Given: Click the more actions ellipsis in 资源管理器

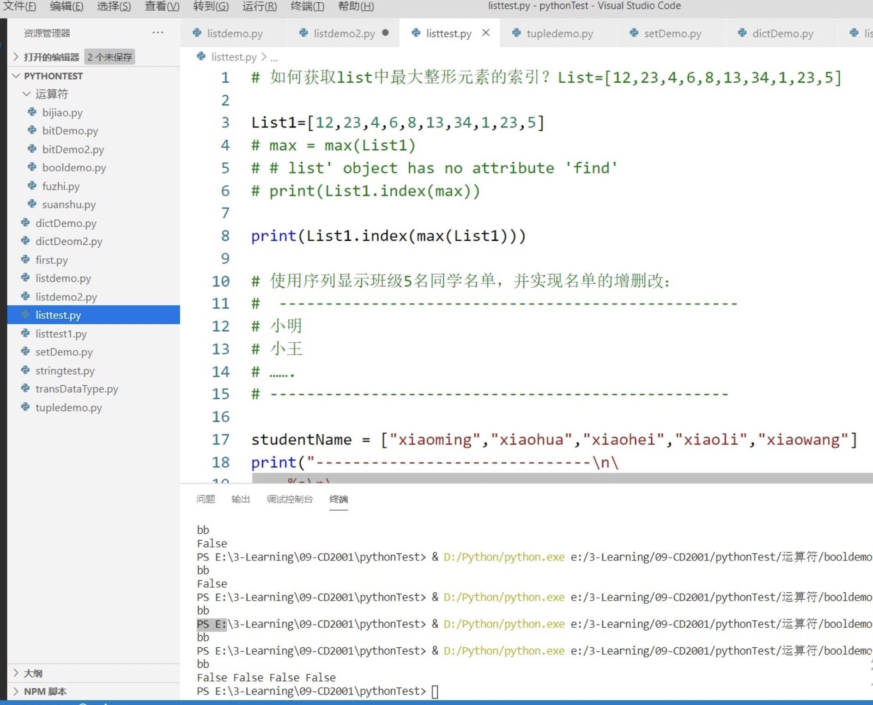Looking at the screenshot, I should (x=158, y=32).
